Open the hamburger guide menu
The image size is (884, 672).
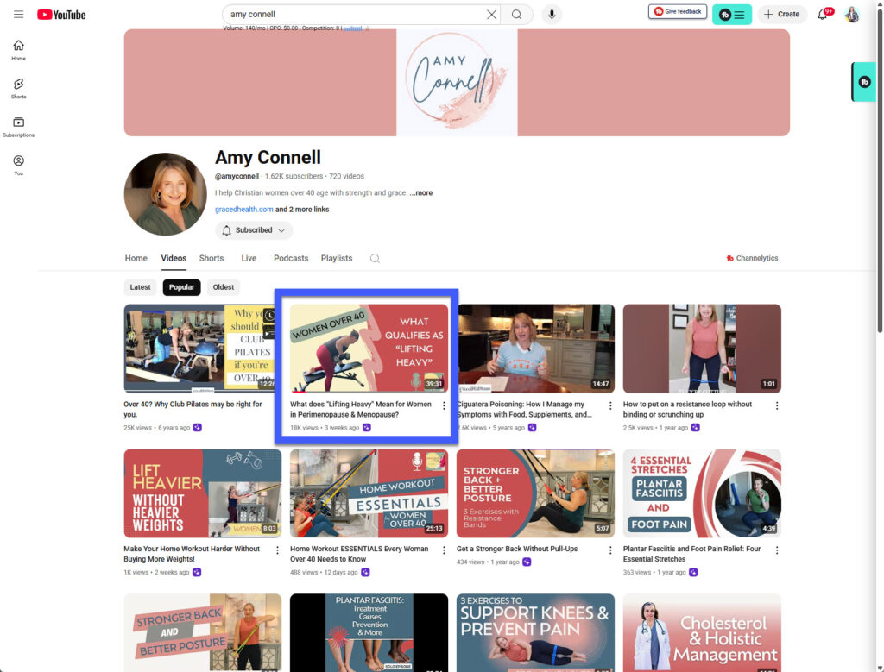coord(19,14)
